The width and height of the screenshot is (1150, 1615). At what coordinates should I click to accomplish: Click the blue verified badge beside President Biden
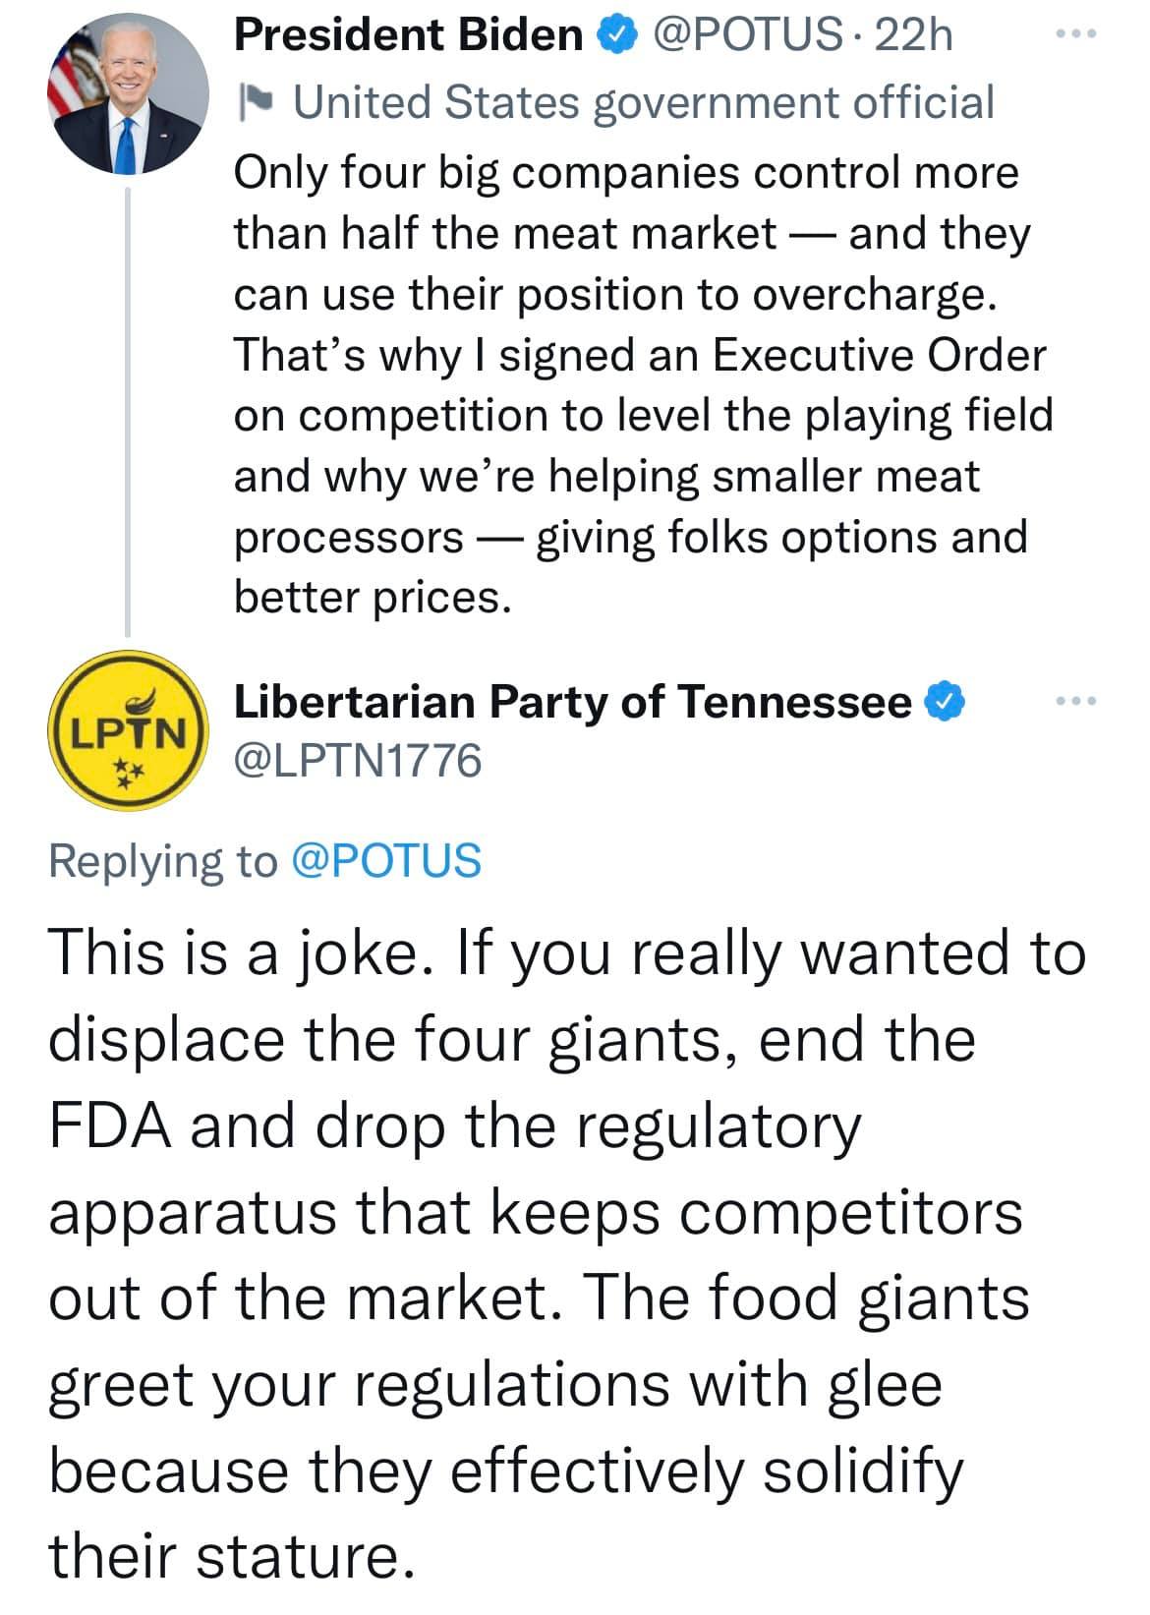[x=615, y=36]
